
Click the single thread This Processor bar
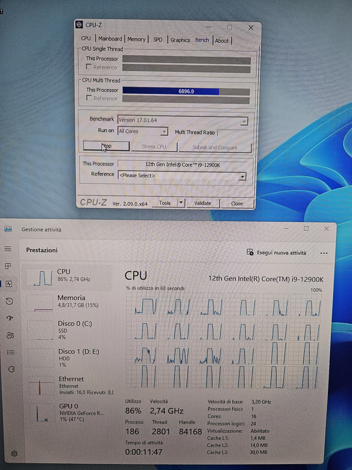coord(187,60)
